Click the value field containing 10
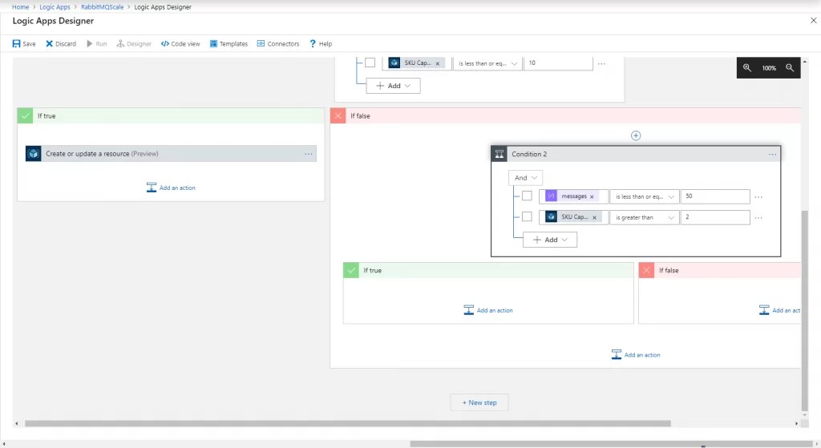Viewport: 821px width, 448px height. 558,63
